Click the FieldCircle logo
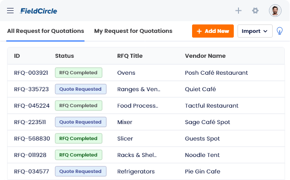This screenshot has height=180, width=290. point(38,11)
